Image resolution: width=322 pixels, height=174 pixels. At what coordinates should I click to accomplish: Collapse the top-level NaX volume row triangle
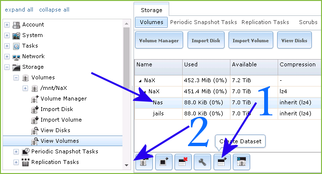[x=140, y=81]
